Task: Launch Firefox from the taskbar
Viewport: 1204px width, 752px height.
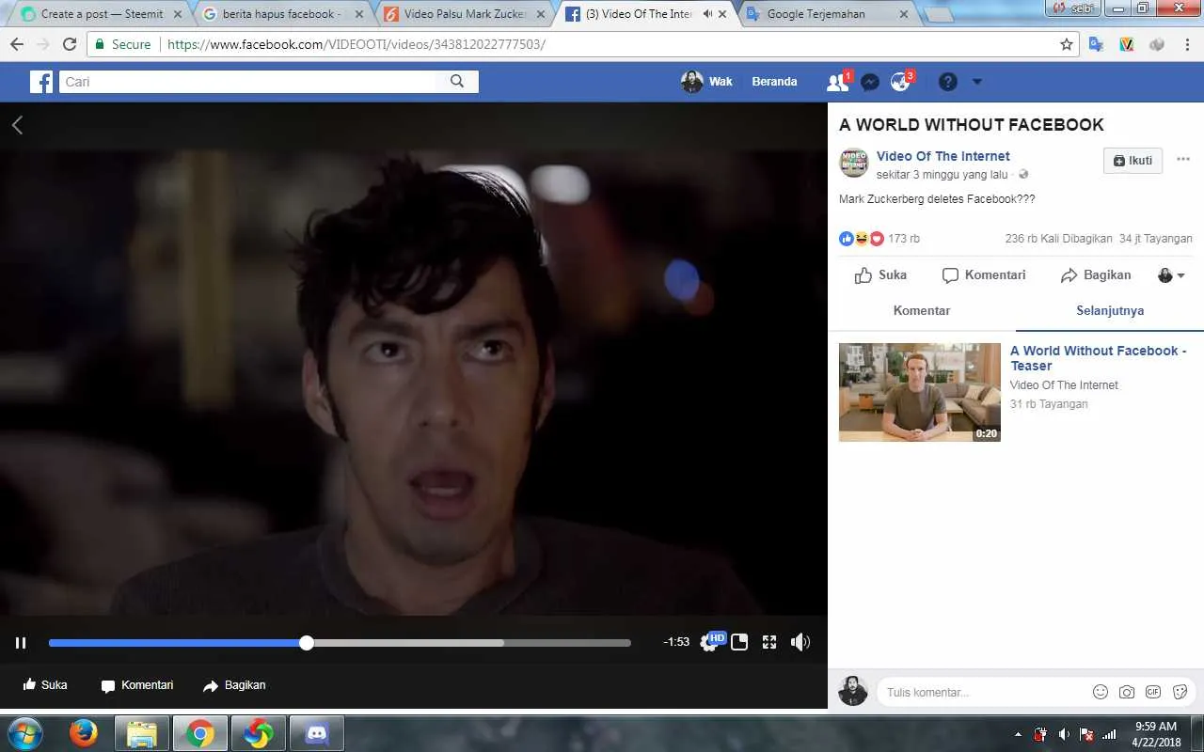Action: click(x=84, y=733)
